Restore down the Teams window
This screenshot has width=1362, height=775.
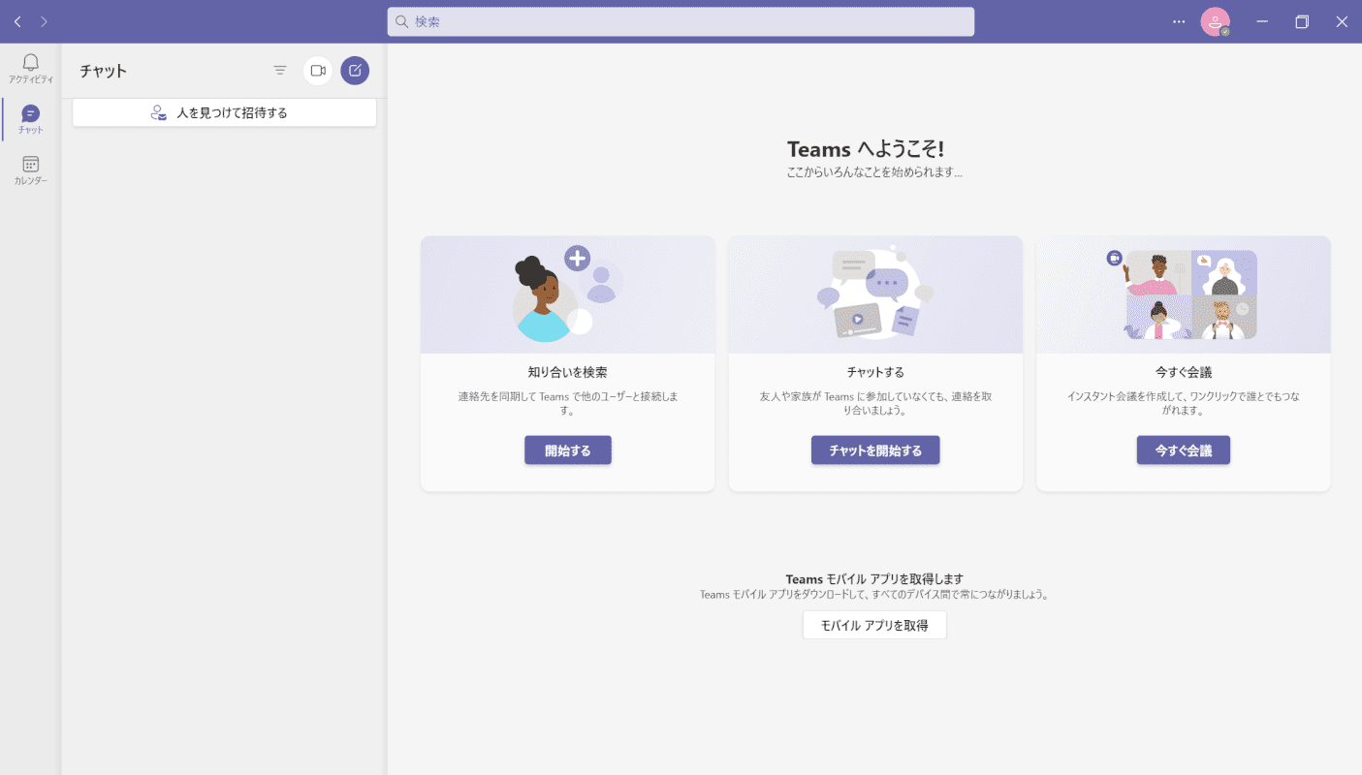(x=1302, y=21)
